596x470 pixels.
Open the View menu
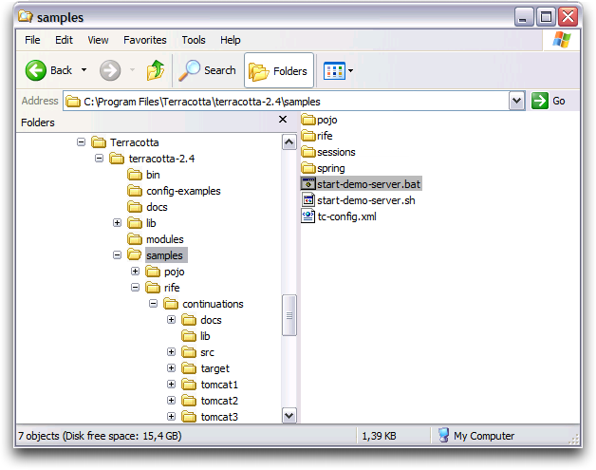(98, 40)
